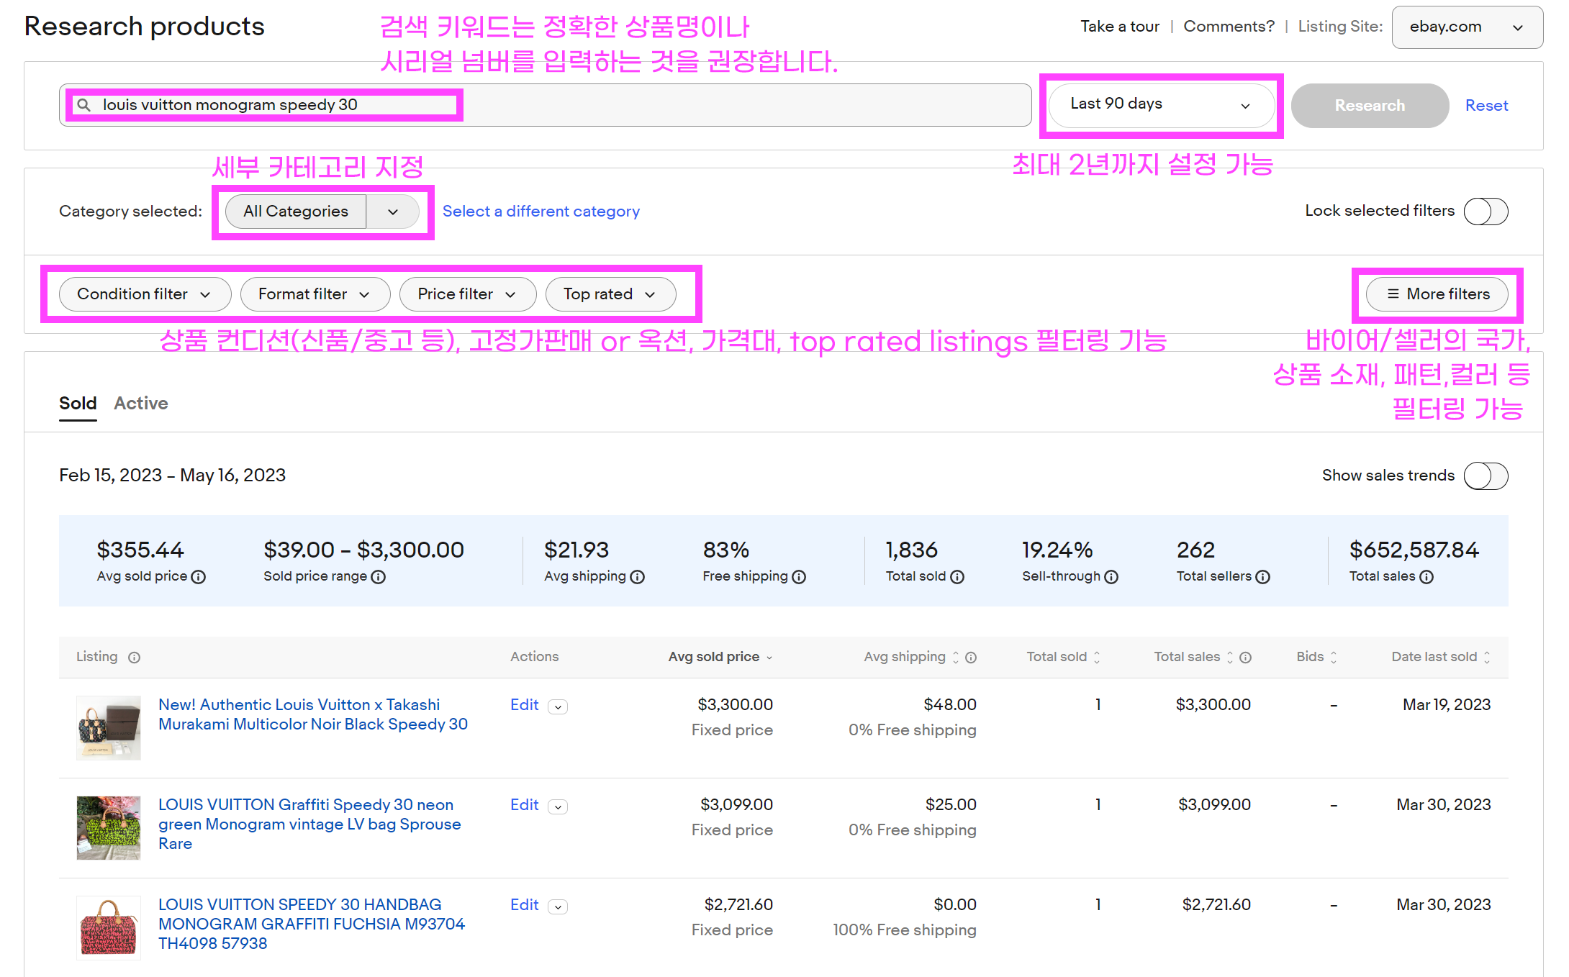The width and height of the screenshot is (1569, 977).
Task: Open Sold price range info icon
Action: (x=379, y=577)
